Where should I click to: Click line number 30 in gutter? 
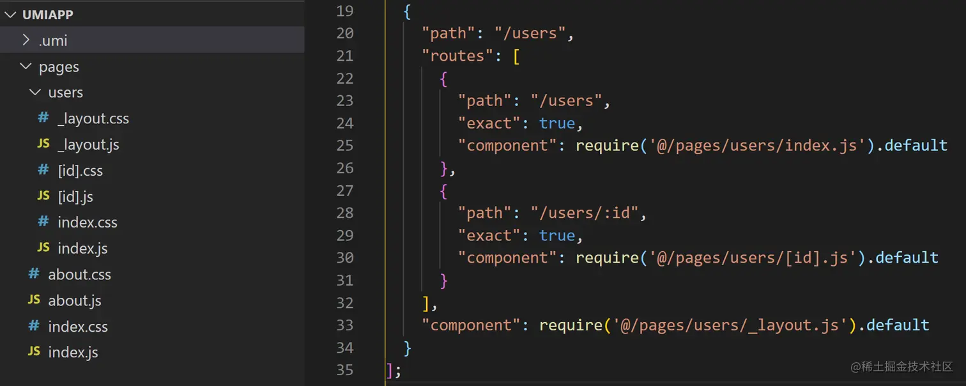pyautogui.click(x=345, y=258)
